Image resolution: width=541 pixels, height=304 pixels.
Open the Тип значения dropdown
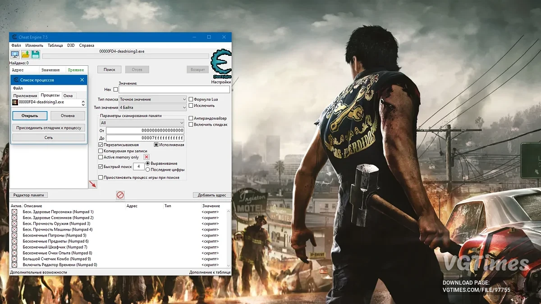click(x=152, y=108)
